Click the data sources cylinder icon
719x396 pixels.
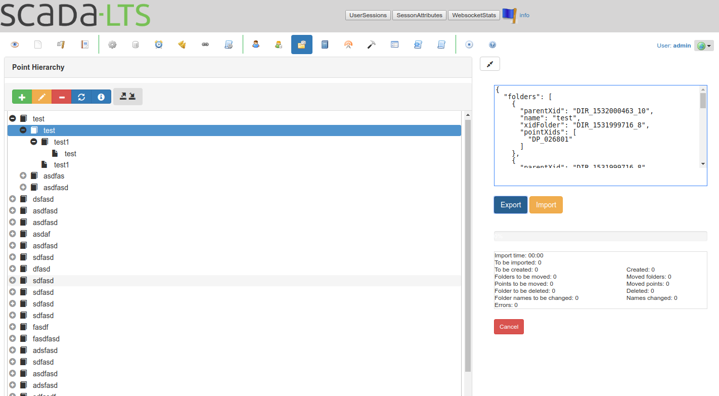(136, 45)
